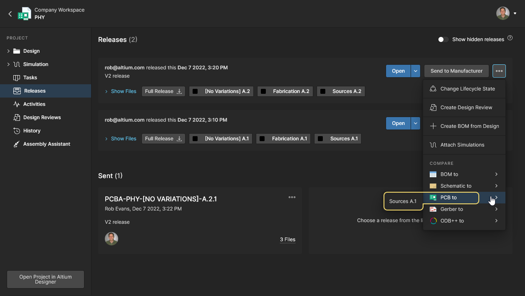Click Open Project in Altium Designer
The width and height of the screenshot is (525, 296).
click(x=45, y=279)
